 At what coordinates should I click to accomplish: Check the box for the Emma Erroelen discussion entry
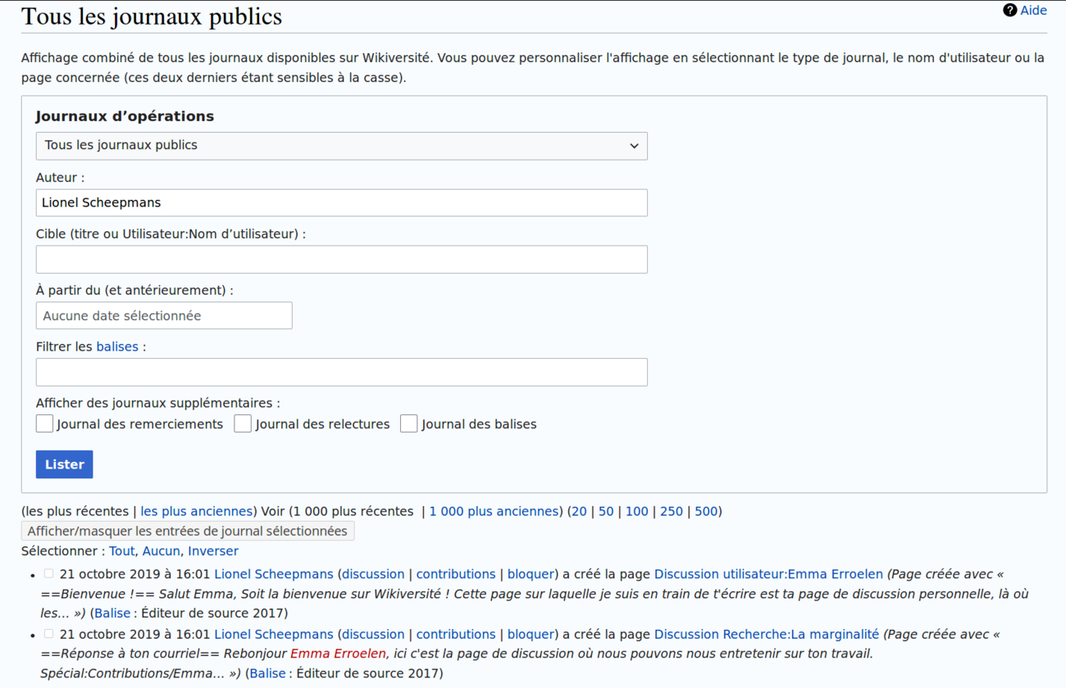coord(48,574)
